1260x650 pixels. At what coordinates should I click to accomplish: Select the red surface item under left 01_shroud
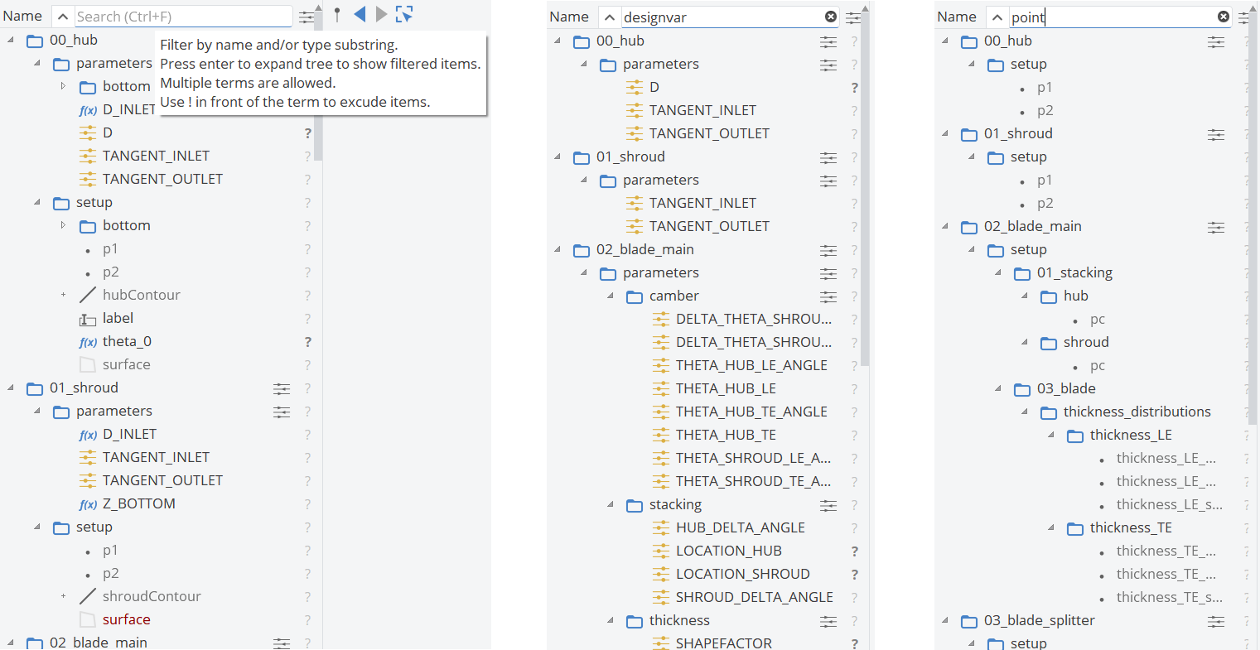(126, 619)
